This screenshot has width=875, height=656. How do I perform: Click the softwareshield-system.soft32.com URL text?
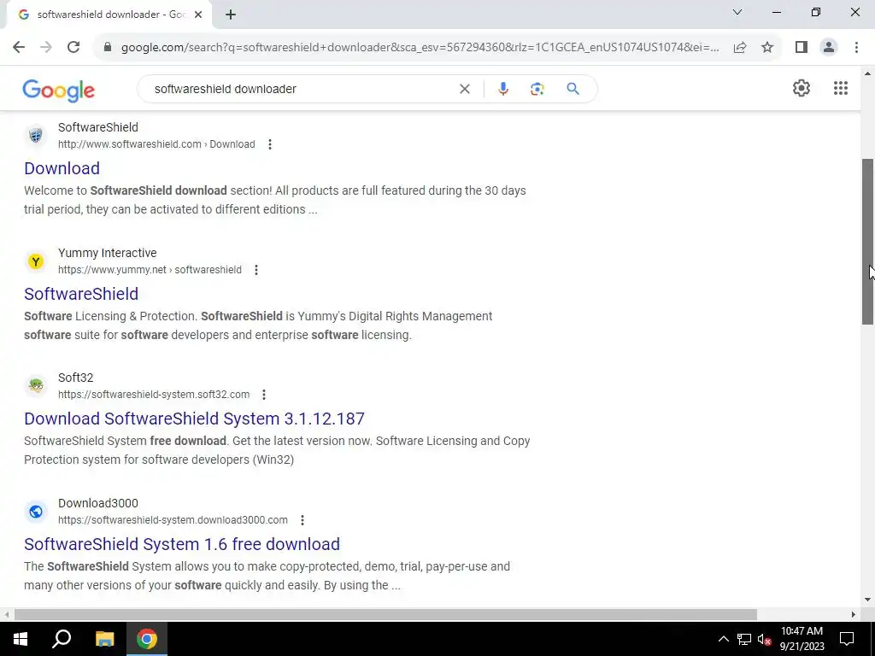[x=154, y=395]
